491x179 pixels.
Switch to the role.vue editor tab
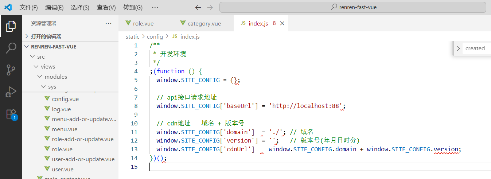[145, 23]
